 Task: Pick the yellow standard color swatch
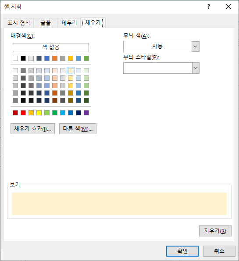point(39,113)
